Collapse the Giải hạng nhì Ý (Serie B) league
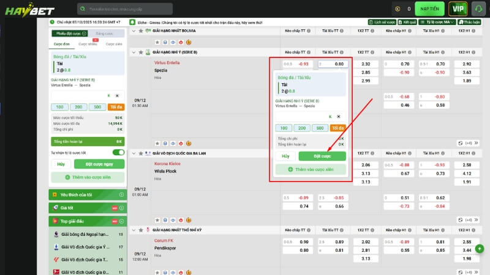The width and height of the screenshot is (490, 275). (x=134, y=53)
